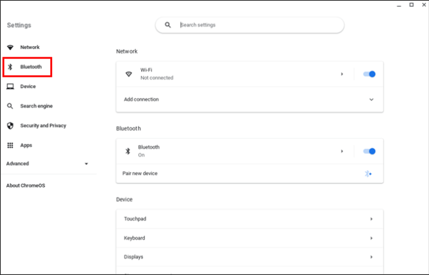This screenshot has width=429, height=275.
Task: Minimize the Settings window
Action: pyautogui.click(x=399, y=6)
